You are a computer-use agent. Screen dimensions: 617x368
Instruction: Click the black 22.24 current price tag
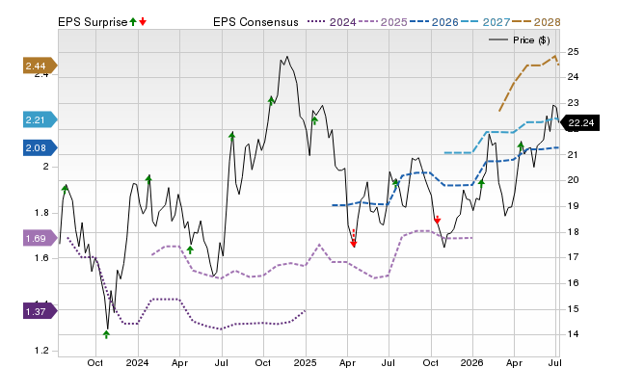pyautogui.click(x=579, y=123)
